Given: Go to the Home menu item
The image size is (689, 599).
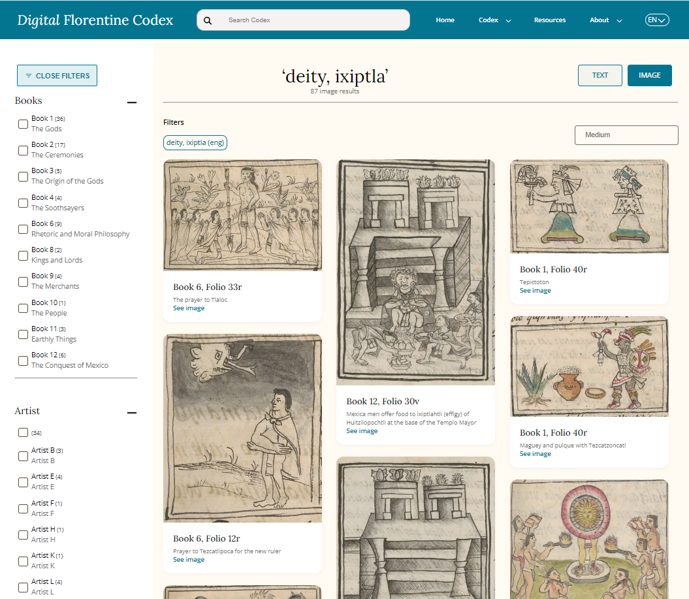Looking at the screenshot, I should [x=445, y=20].
